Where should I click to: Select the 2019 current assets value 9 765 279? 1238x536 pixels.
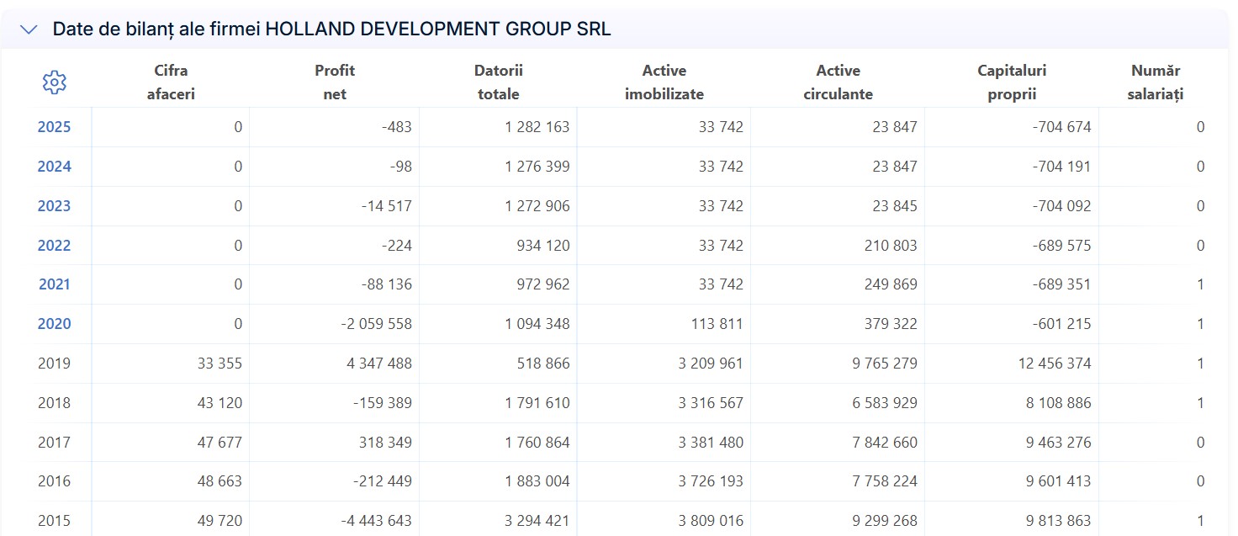885,364
